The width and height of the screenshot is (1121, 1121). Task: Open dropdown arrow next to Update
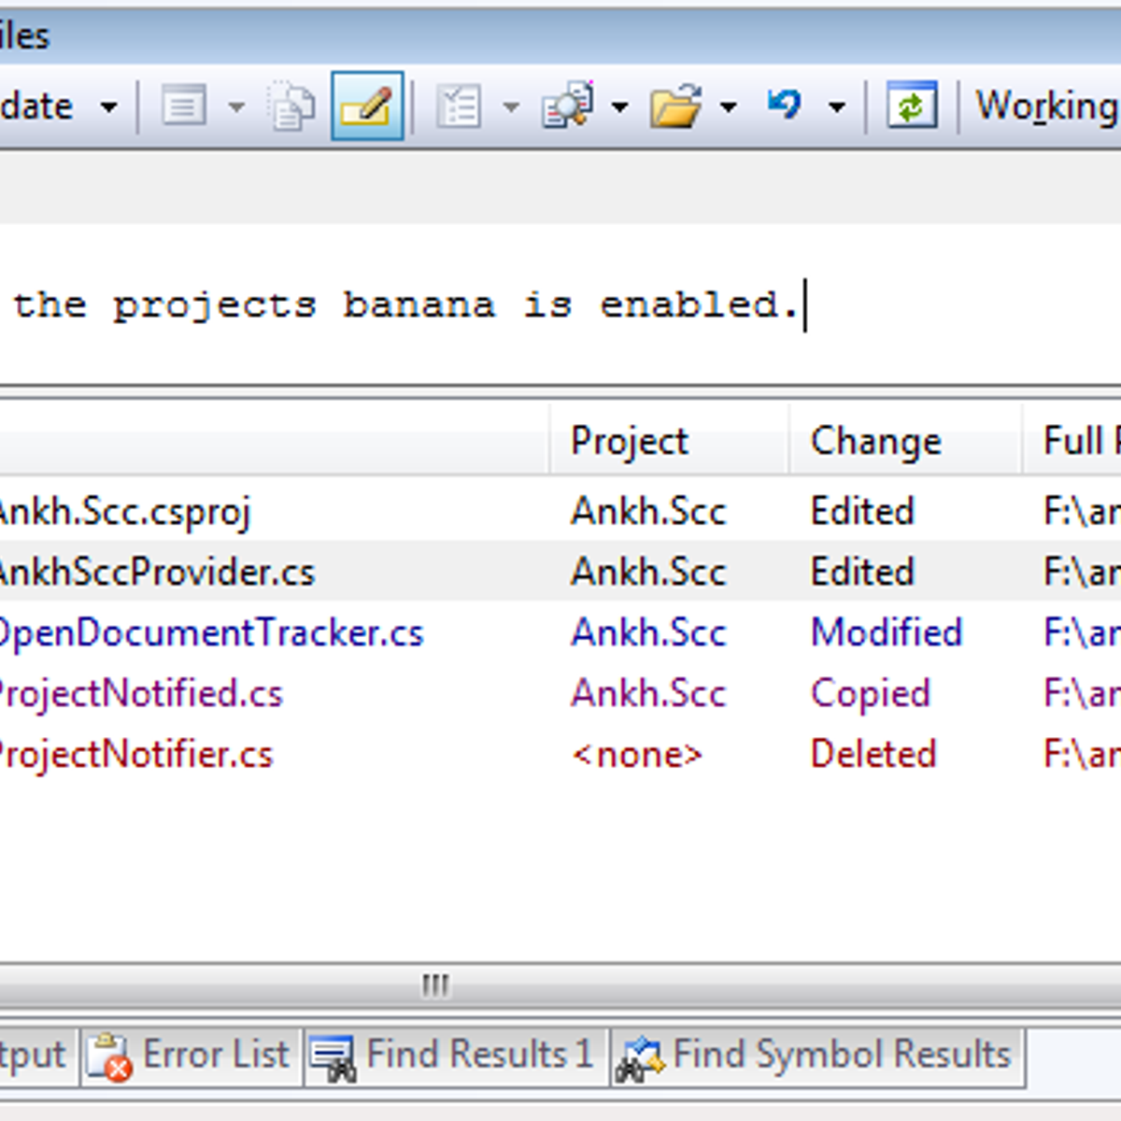click(109, 107)
